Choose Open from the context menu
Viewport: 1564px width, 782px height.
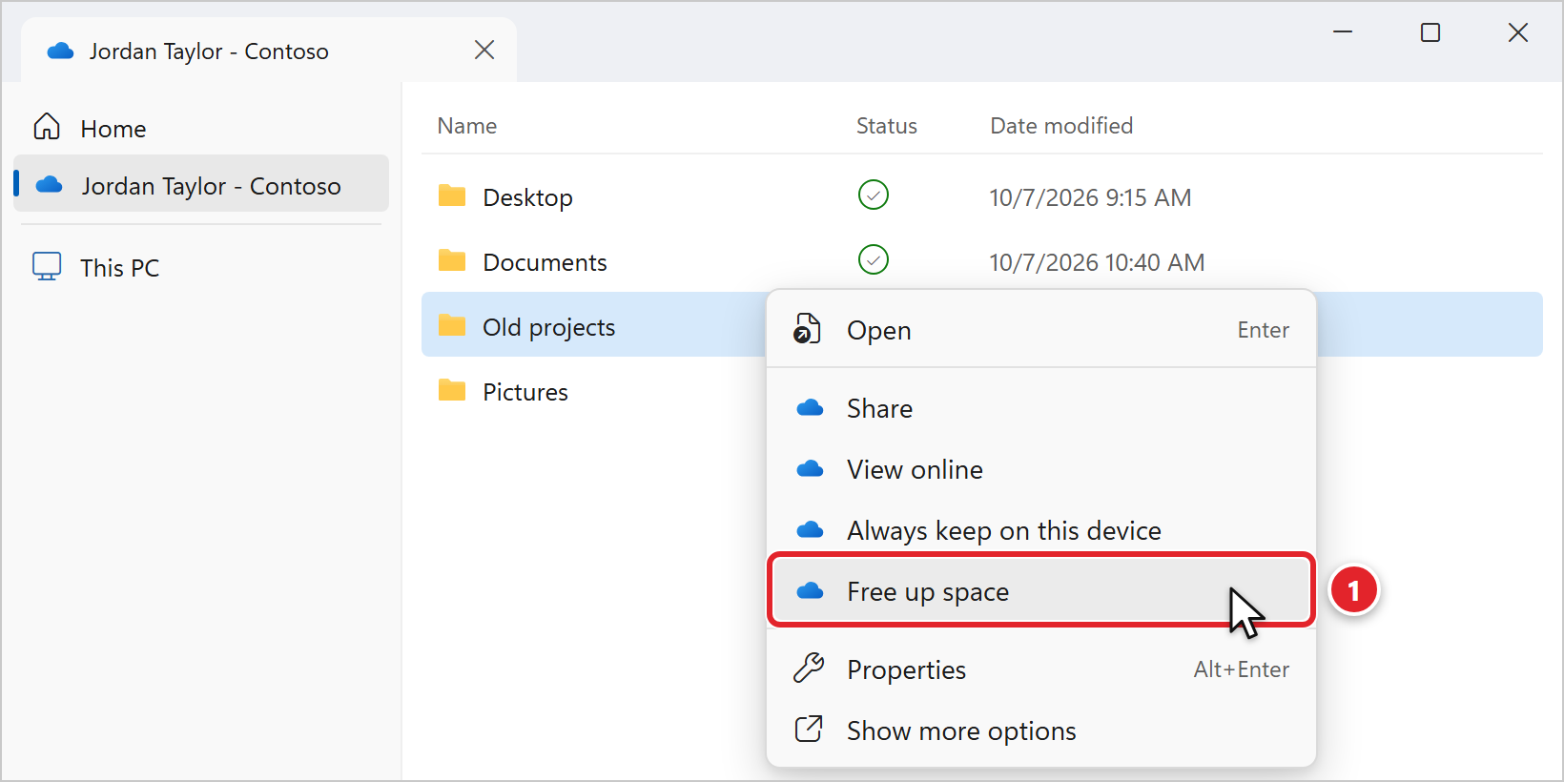[x=1041, y=330]
